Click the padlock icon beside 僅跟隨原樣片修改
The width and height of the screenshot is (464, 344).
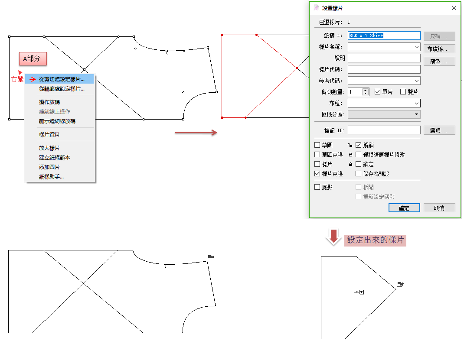350,155
